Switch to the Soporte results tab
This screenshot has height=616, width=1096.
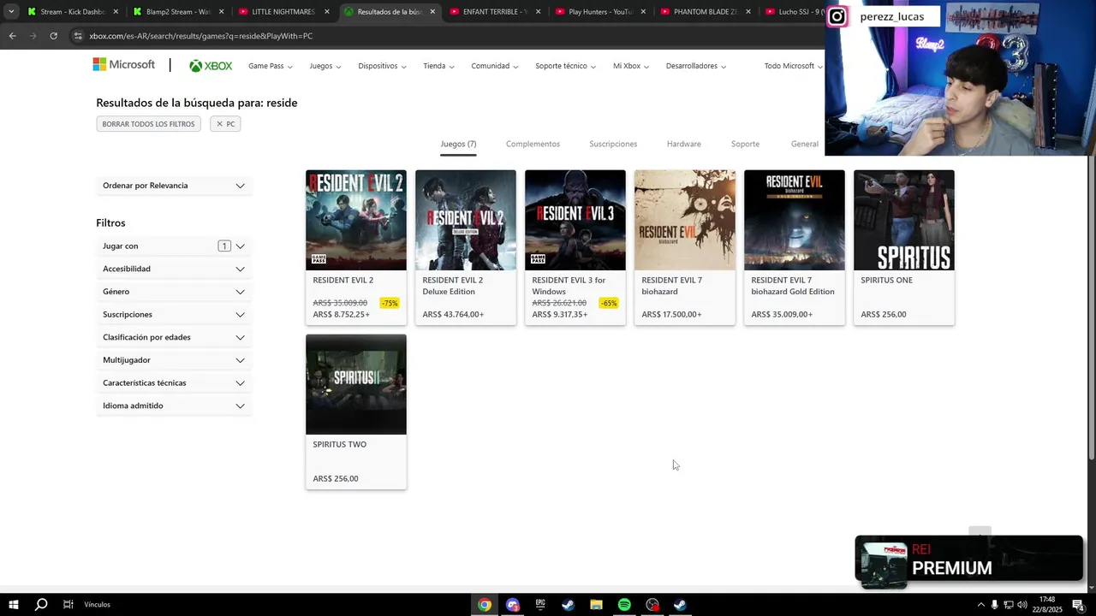[745, 144]
